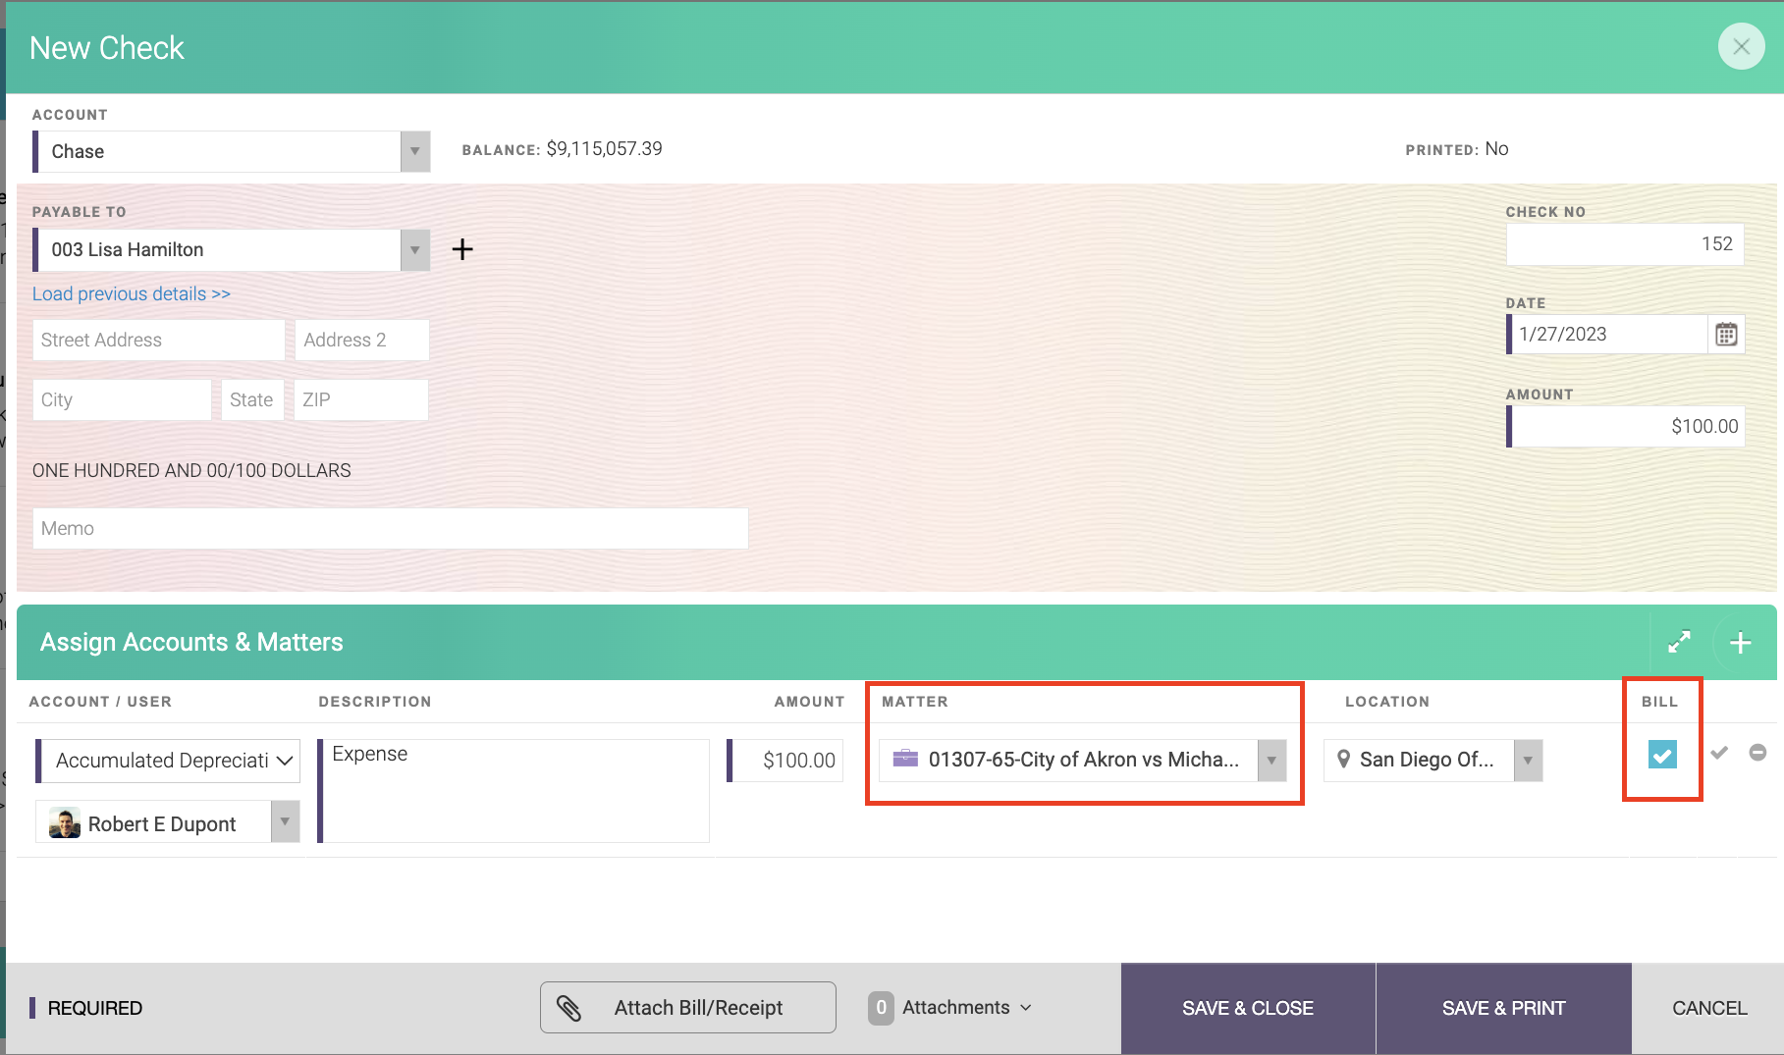Close the New Check dialog
The image size is (1784, 1055).
[x=1741, y=46]
